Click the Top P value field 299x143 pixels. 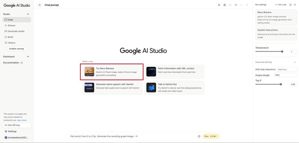[x=293, y=84]
